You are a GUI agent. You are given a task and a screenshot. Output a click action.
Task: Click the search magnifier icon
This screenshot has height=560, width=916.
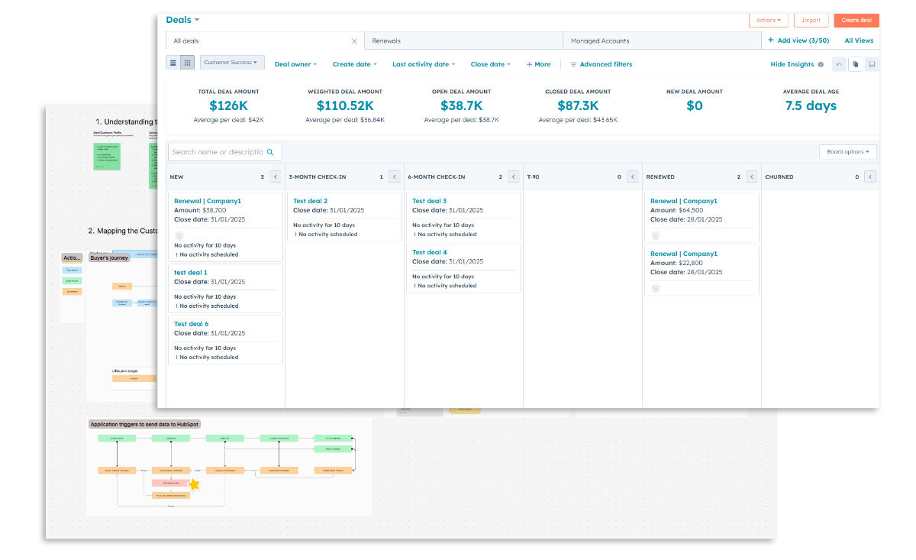pyautogui.click(x=270, y=152)
